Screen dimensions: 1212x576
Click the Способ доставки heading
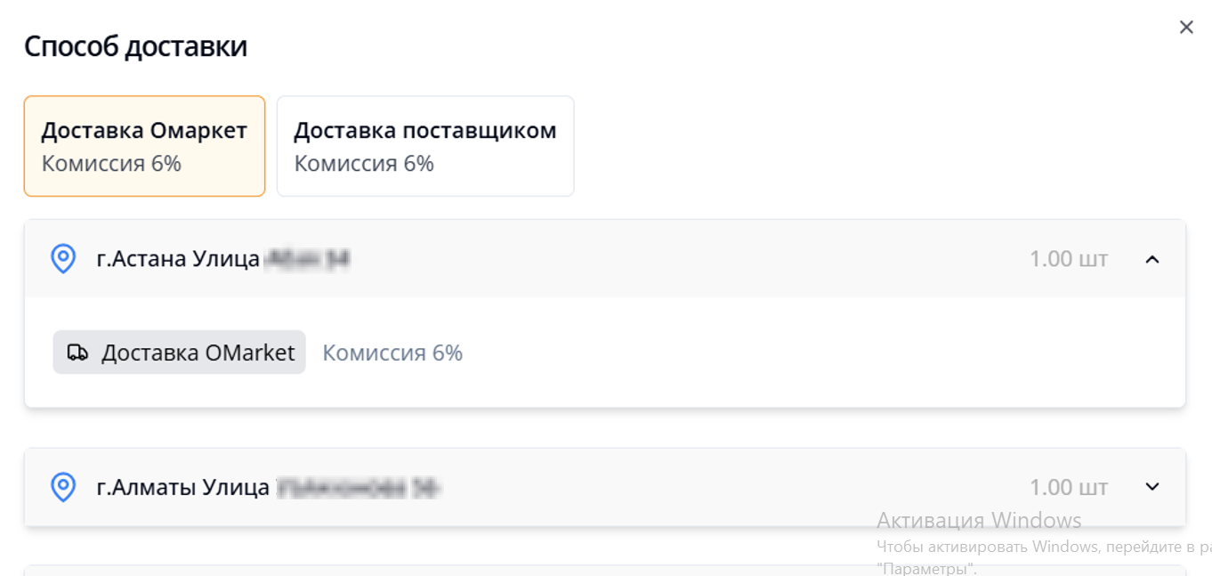tap(135, 46)
